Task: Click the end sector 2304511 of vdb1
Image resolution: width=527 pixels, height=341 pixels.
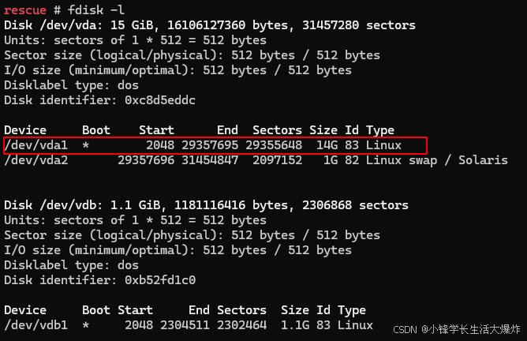Action: 185,325
